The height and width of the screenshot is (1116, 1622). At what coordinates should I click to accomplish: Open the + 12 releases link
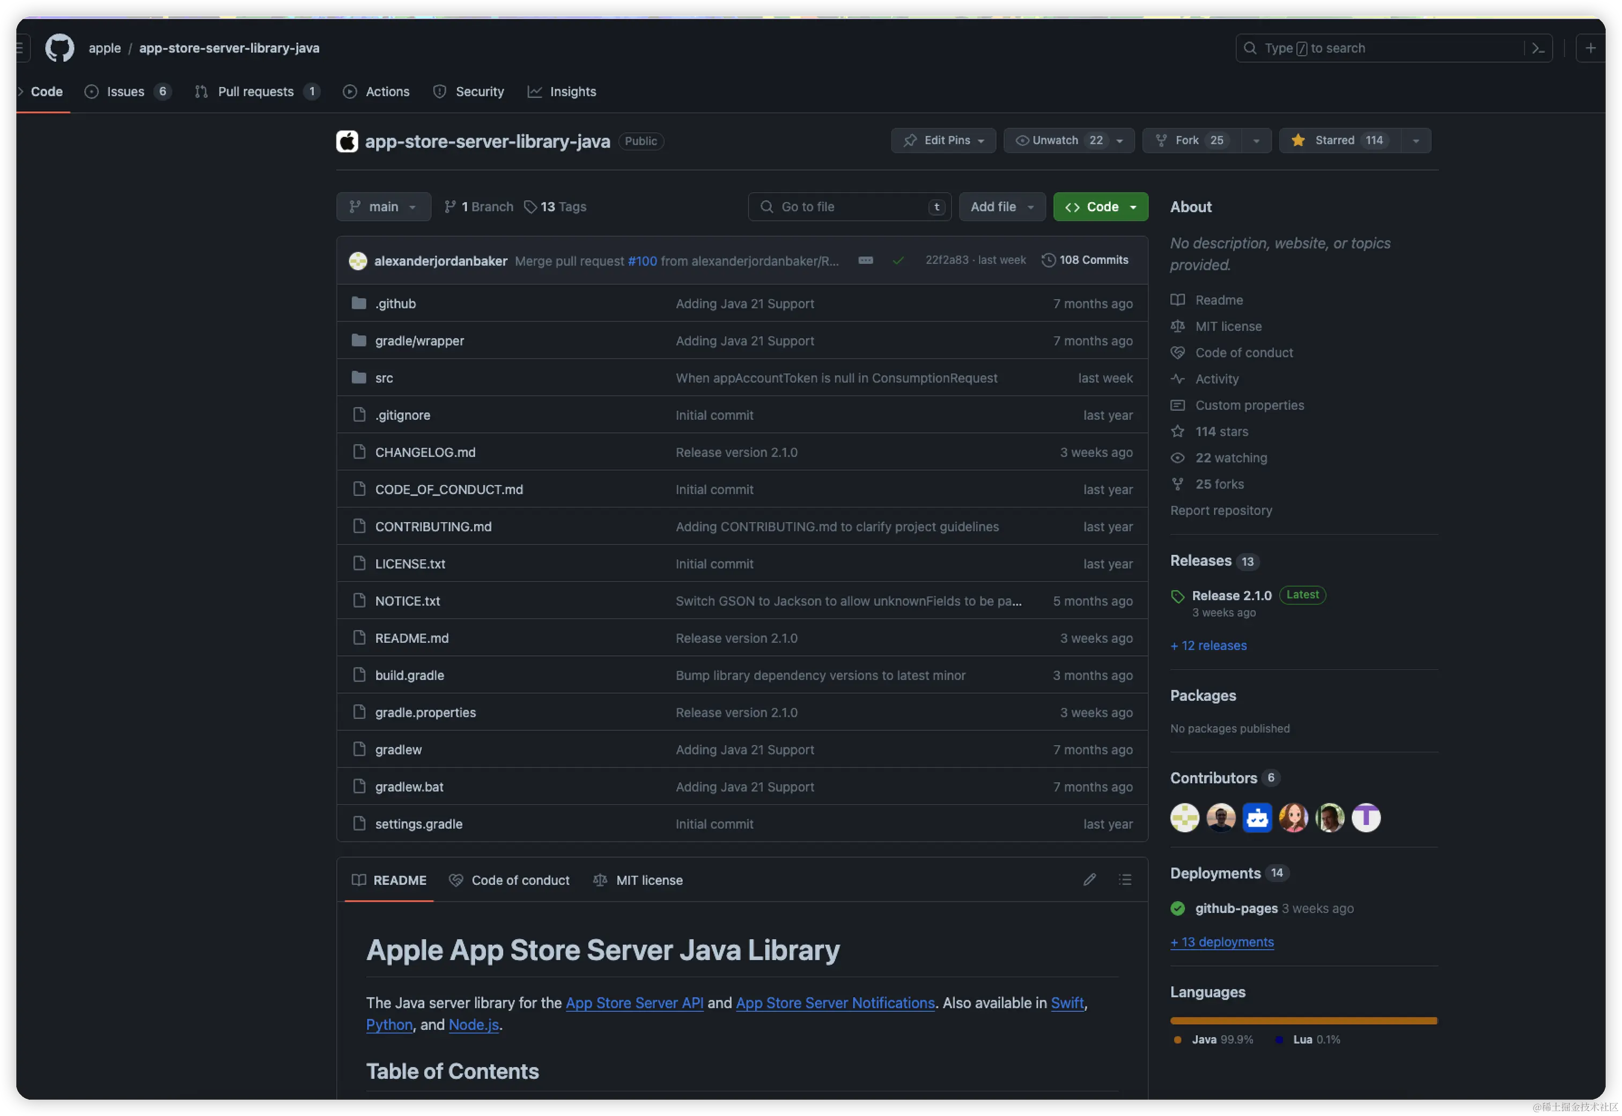point(1208,645)
